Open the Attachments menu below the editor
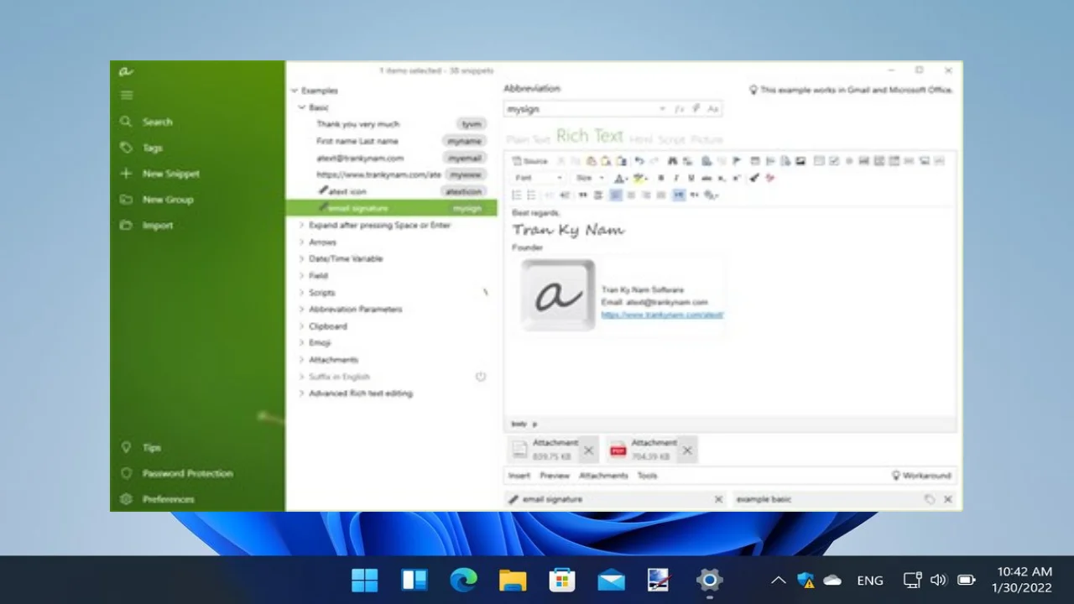 click(603, 476)
